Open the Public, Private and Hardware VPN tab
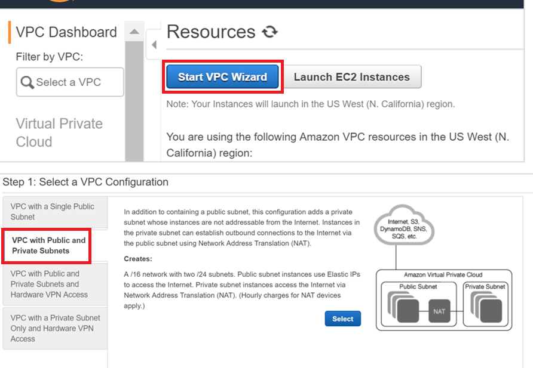533x368 pixels. pos(55,284)
